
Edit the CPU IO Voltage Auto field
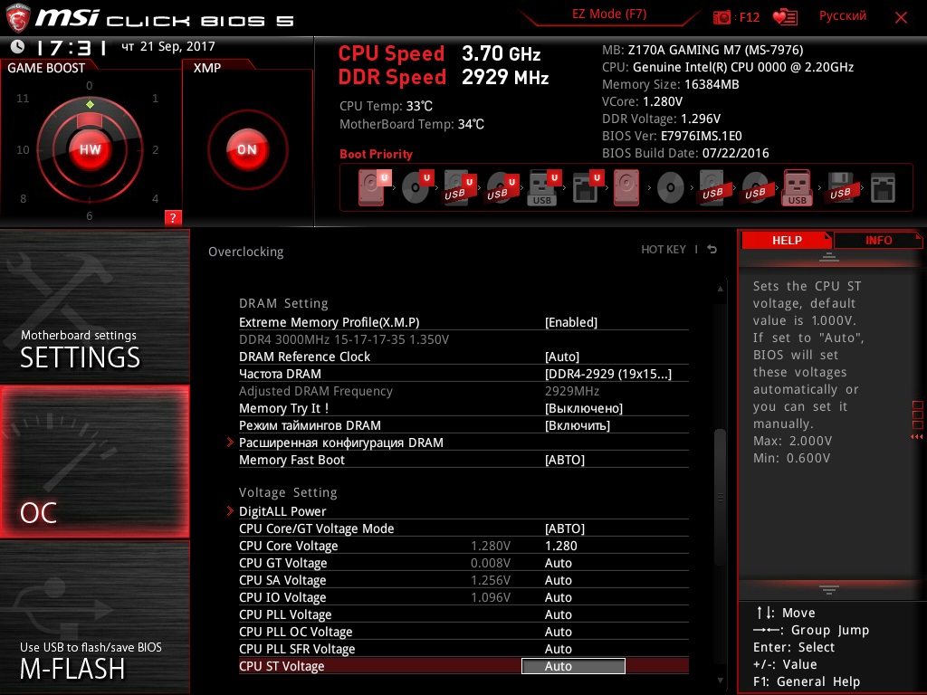point(558,597)
